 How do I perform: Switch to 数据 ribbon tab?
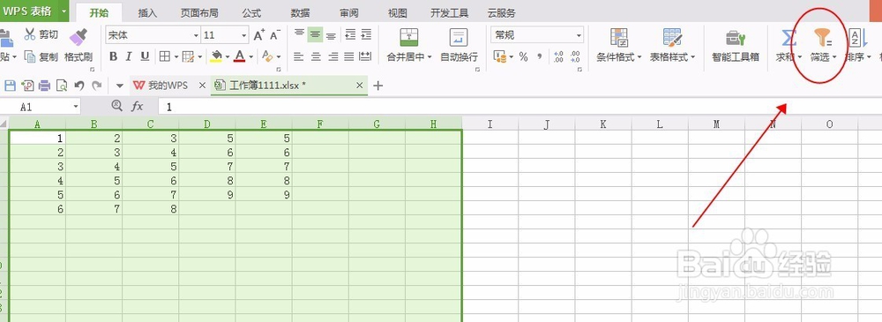coord(301,13)
